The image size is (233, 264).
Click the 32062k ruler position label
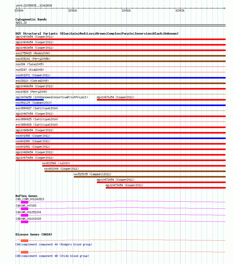pos(126,10)
